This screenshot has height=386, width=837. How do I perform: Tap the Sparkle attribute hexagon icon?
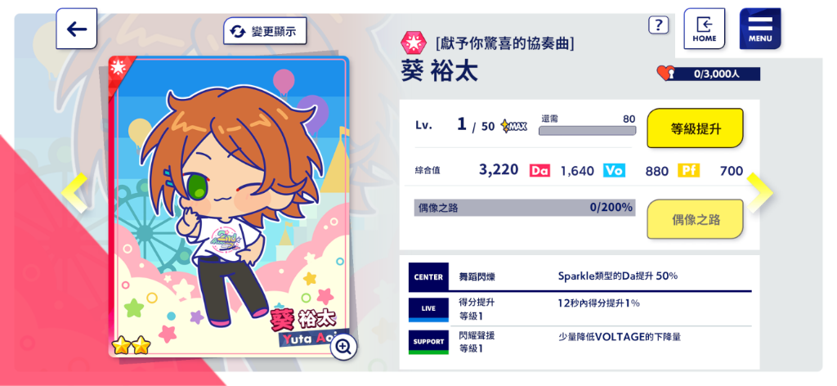[414, 42]
